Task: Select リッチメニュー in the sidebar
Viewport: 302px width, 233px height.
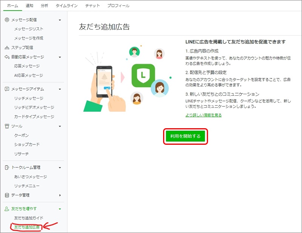Action: pyautogui.click(x=27, y=186)
